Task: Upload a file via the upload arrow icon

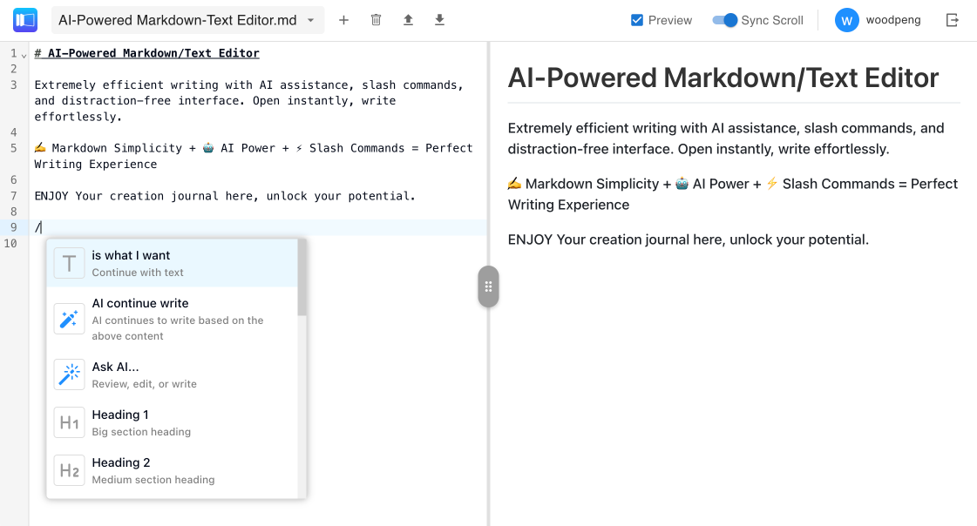Action: click(408, 19)
